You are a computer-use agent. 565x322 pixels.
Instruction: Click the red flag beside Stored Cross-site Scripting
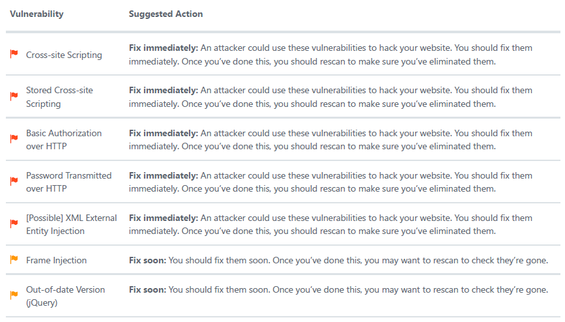[14, 96]
